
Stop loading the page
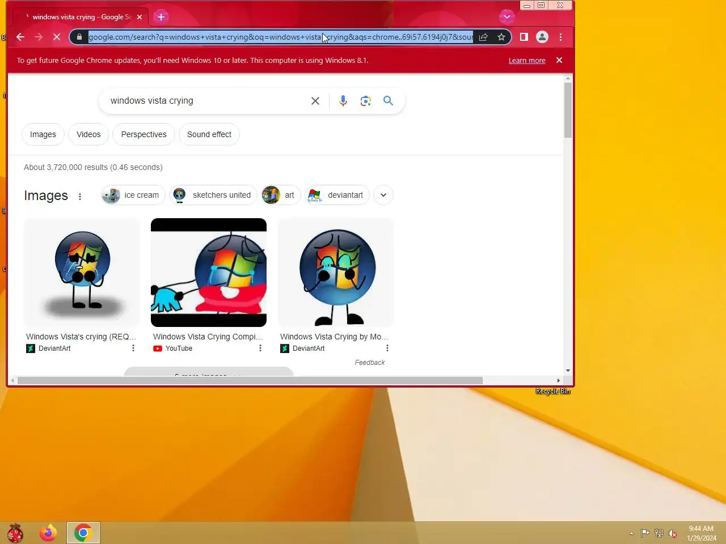[x=57, y=37]
